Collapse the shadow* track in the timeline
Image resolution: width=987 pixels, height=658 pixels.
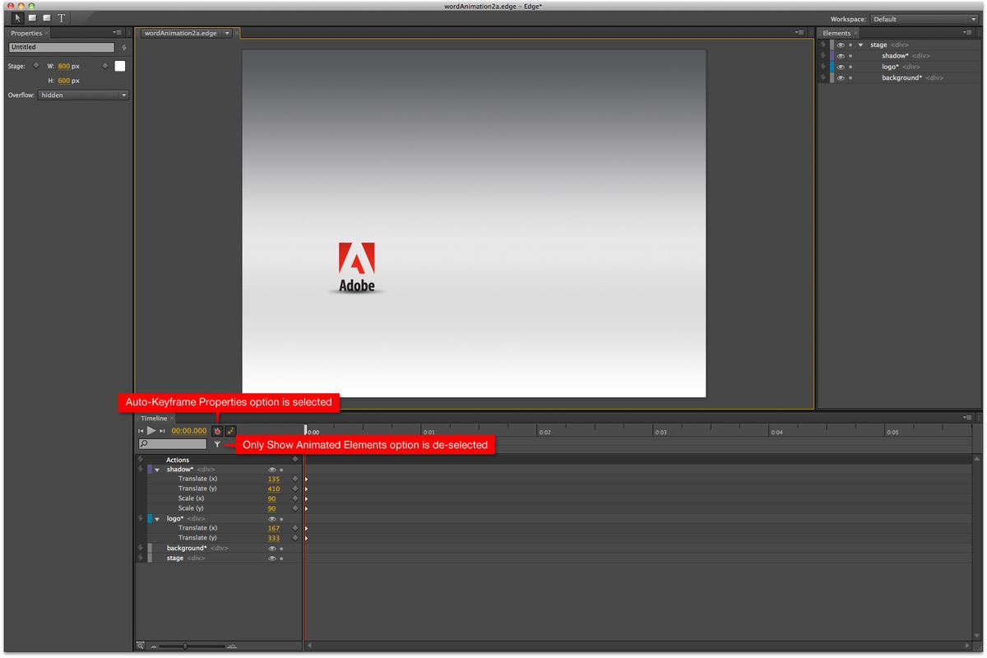click(157, 469)
